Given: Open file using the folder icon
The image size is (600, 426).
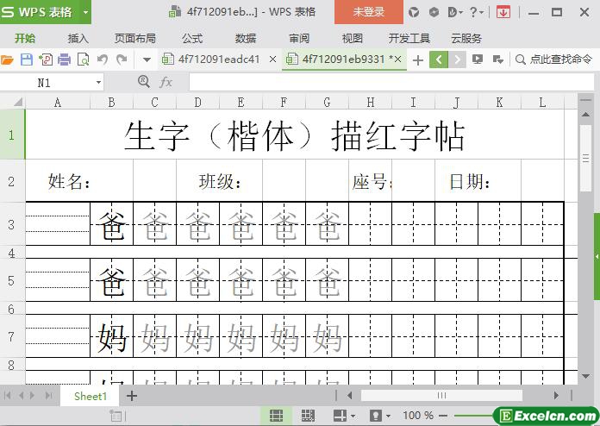Looking at the screenshot, I should tap(7, 60).
